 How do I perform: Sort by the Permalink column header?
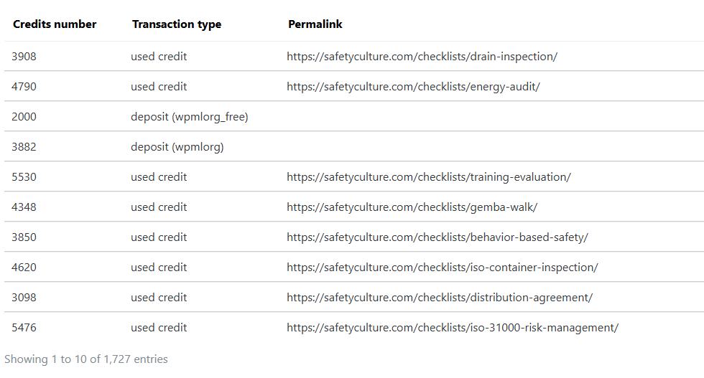tap(315, 24)
